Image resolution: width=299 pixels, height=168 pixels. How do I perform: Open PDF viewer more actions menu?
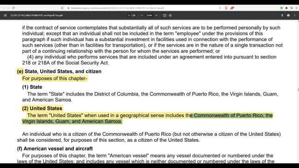tap(295, 15)
